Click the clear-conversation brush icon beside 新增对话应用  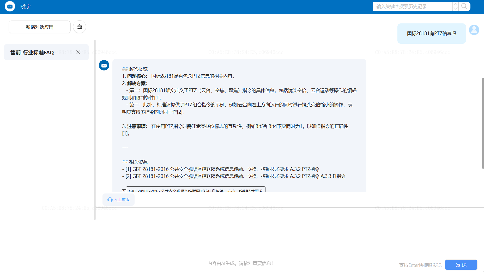click(80, 27)
